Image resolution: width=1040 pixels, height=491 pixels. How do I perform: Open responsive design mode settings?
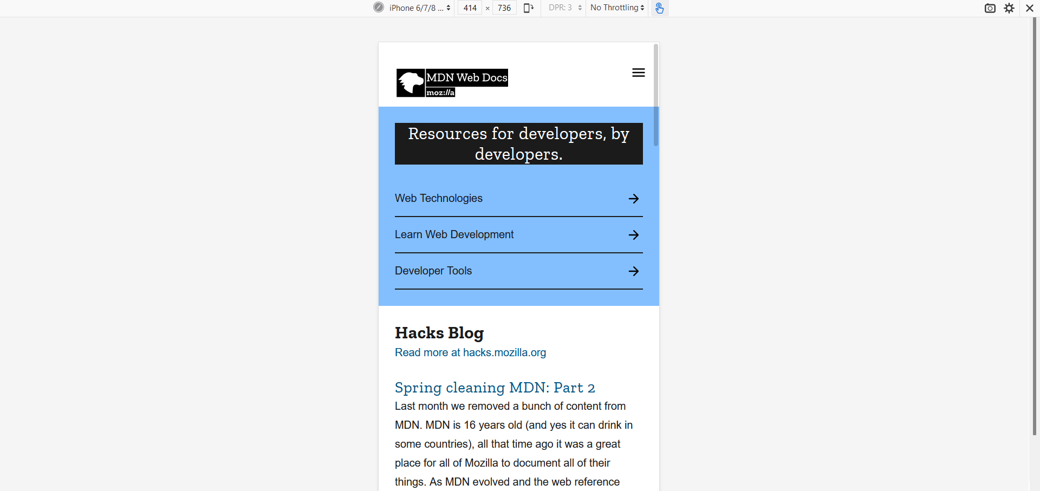pyautogui.click(x=1010, y=8)
